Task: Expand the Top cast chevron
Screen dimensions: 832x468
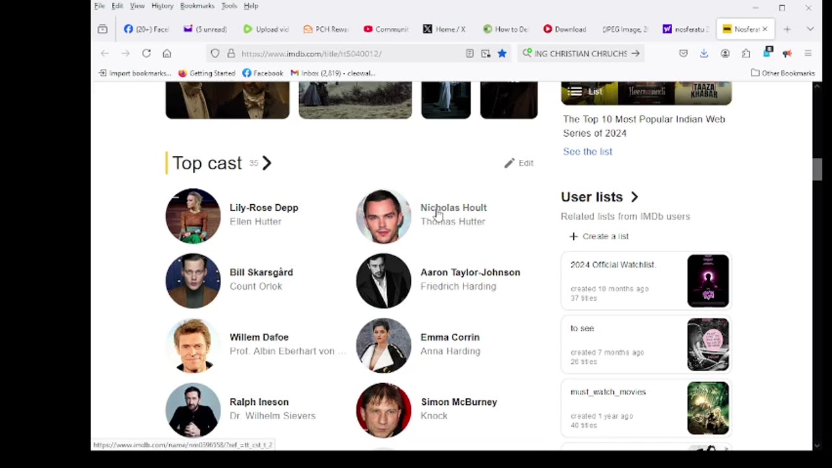Action: click(x=266, y=162)
